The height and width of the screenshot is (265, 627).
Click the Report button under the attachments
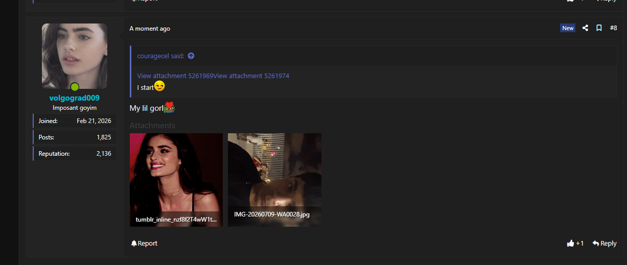144,244
